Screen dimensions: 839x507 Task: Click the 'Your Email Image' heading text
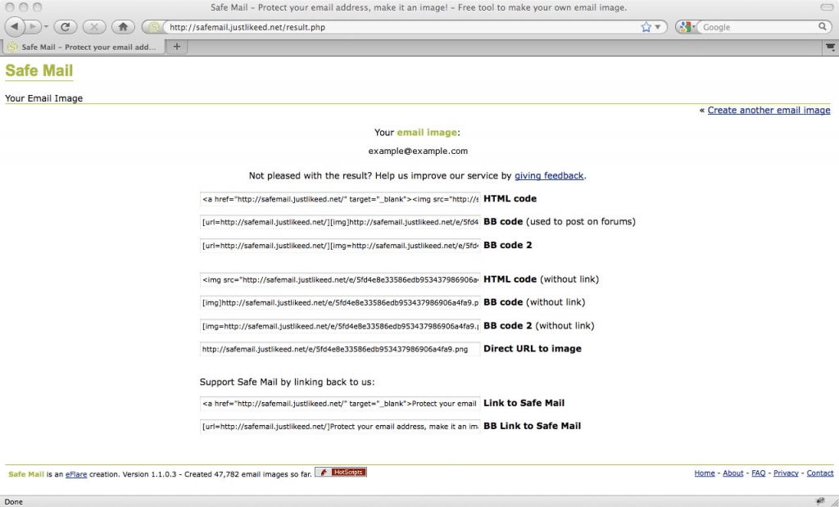44,98
